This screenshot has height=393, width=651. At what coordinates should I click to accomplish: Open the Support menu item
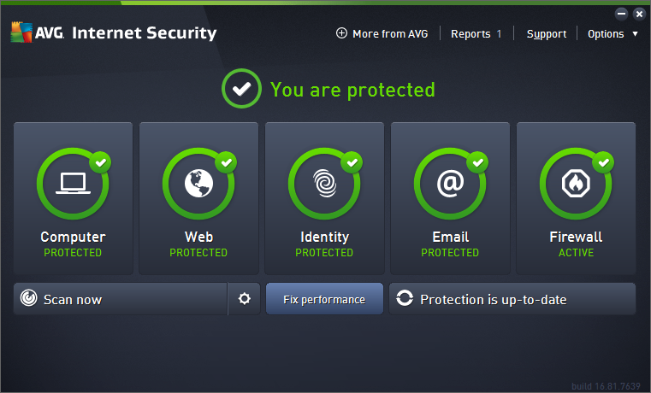(x=546, y=34)
